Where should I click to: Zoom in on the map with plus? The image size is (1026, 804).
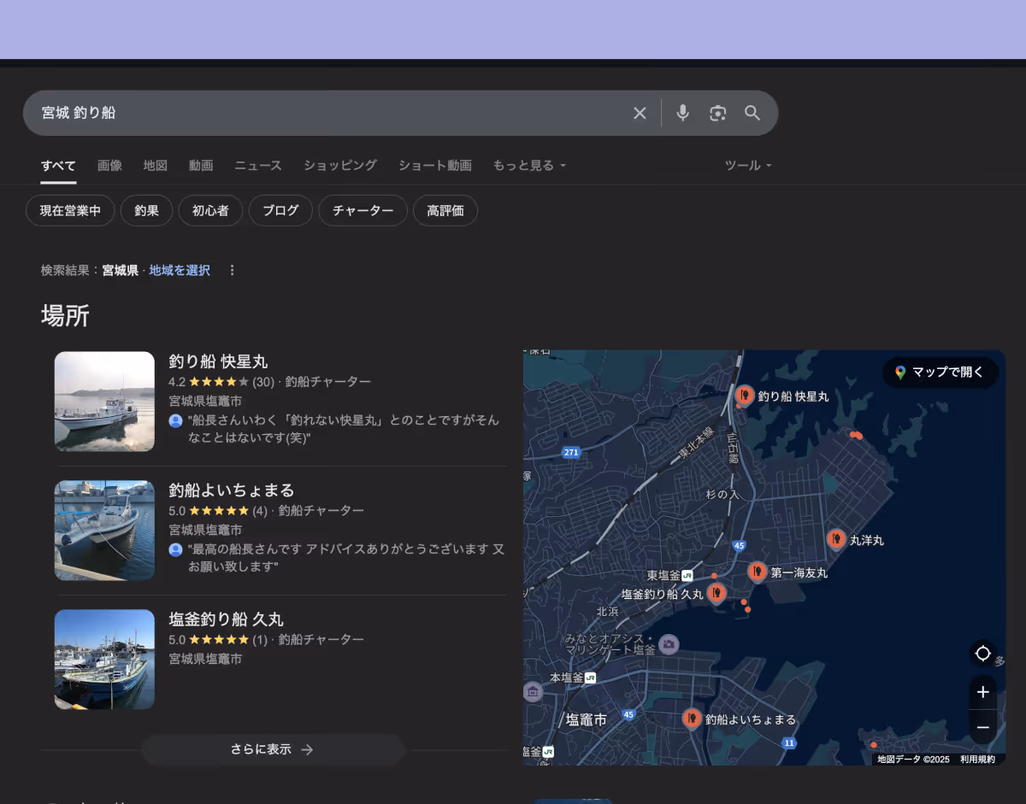coord(982,692)
